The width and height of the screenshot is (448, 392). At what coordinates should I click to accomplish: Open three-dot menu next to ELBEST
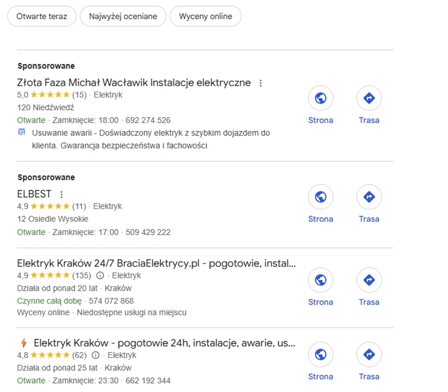(61, 194)
